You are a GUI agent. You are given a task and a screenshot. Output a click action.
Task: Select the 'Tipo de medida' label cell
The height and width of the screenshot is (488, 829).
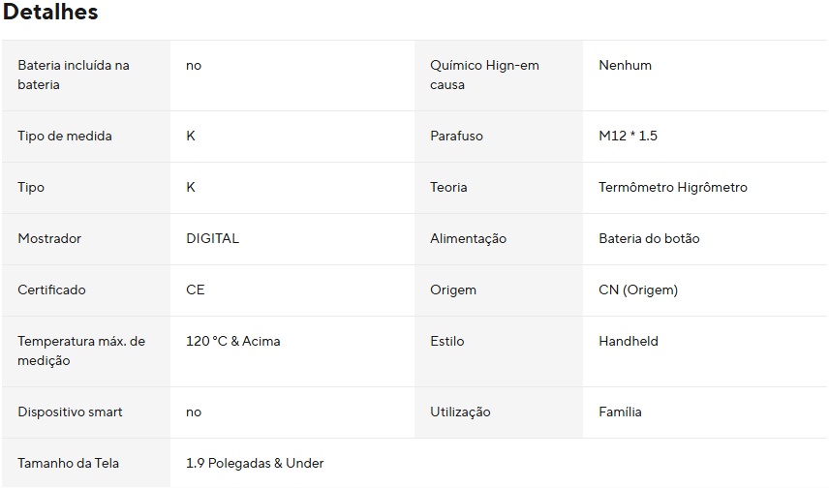(65, 136)
